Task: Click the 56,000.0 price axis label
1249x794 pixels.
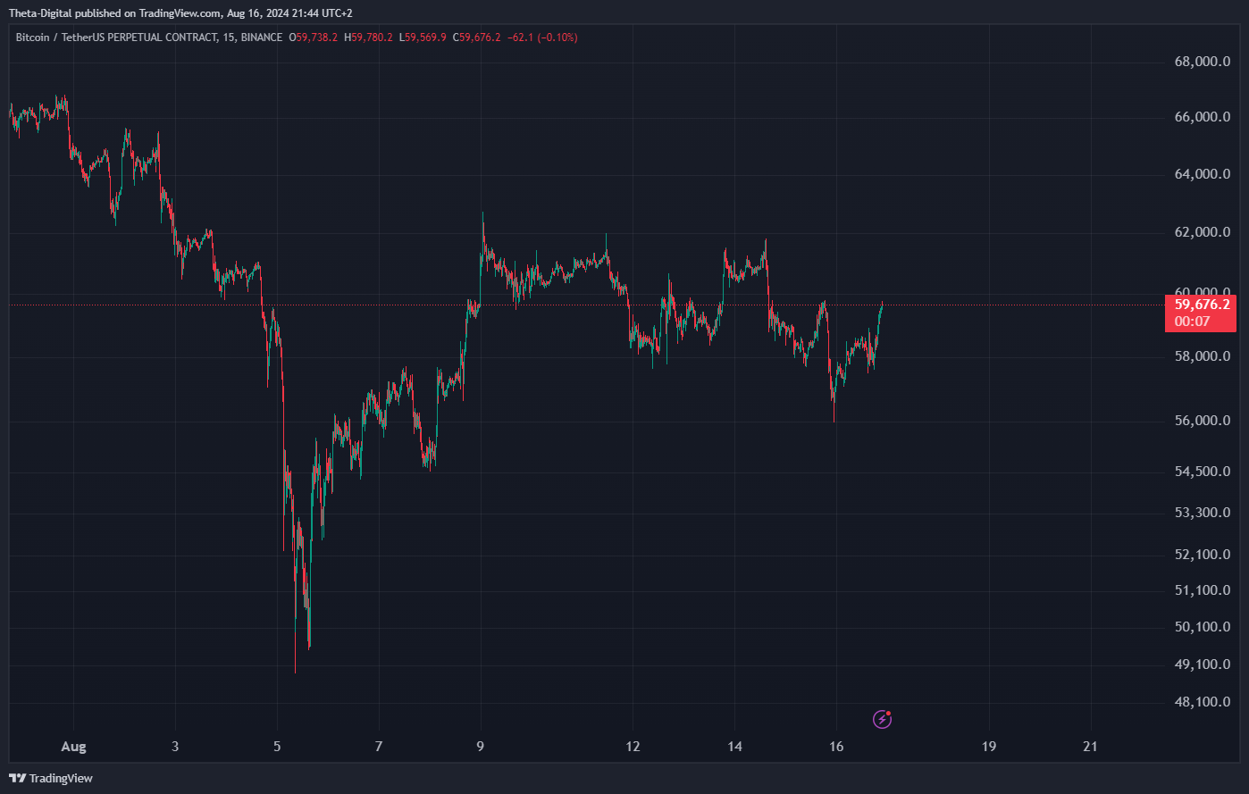Action: tap(1202, 421)
